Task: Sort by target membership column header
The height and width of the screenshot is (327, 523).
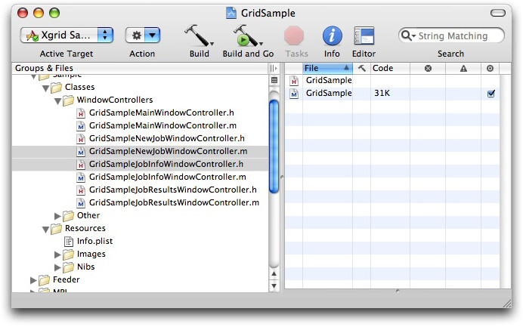Action: click(x=490, y=68)
